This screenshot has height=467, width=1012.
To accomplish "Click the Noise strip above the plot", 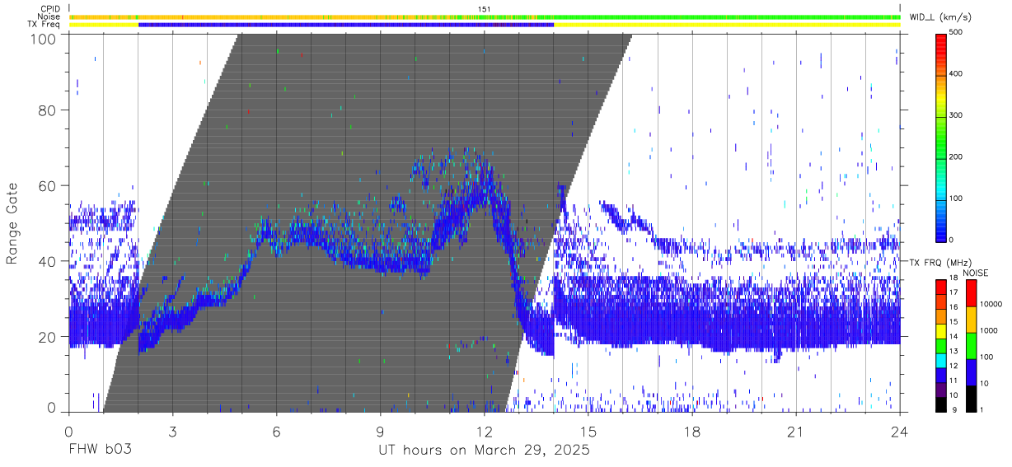I will coord(485,16).
